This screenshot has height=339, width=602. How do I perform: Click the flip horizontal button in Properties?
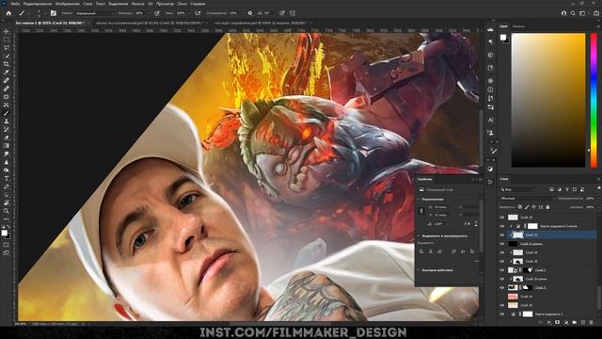(467, 224)
